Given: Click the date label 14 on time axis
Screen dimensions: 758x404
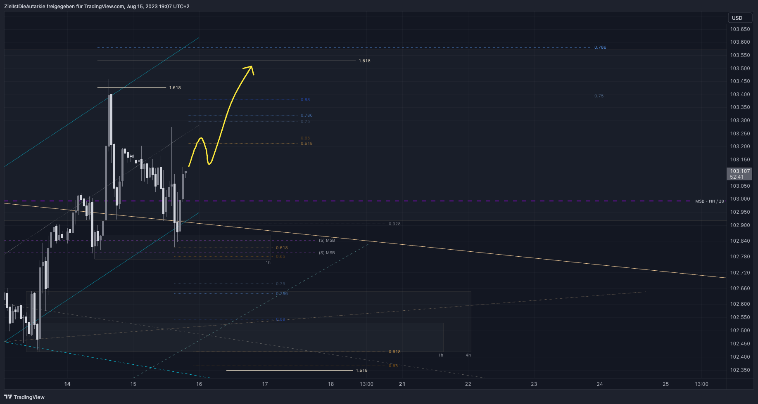Looking at the screenshot, I should coord(67,384).
